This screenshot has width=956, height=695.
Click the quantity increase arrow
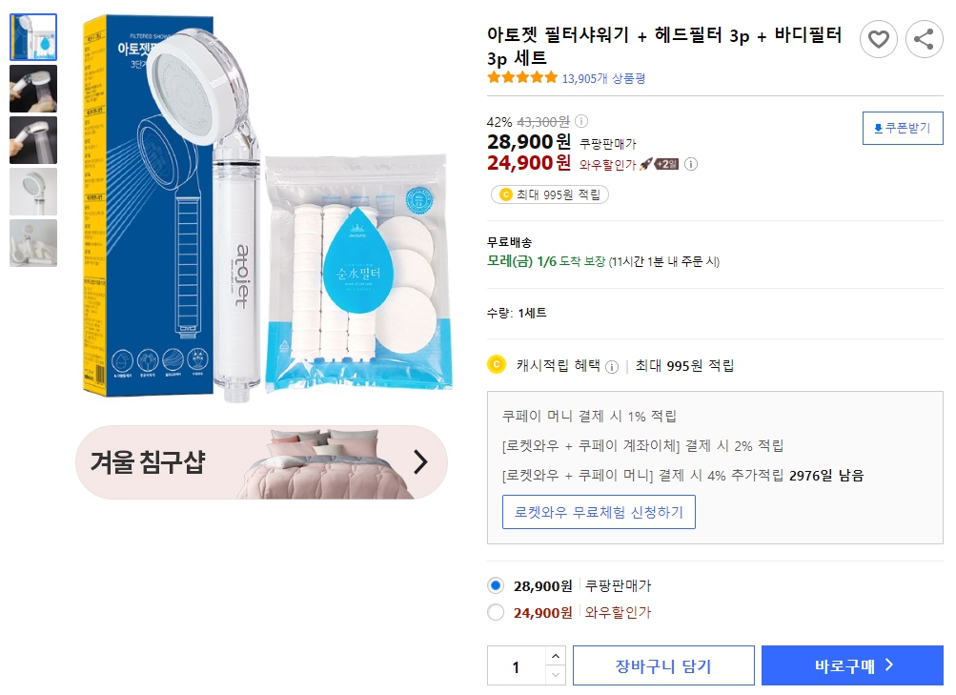(555, 657)
